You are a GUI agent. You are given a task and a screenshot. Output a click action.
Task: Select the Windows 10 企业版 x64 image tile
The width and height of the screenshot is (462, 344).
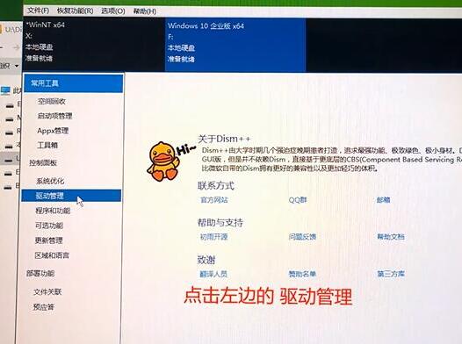tap(235, 45)
